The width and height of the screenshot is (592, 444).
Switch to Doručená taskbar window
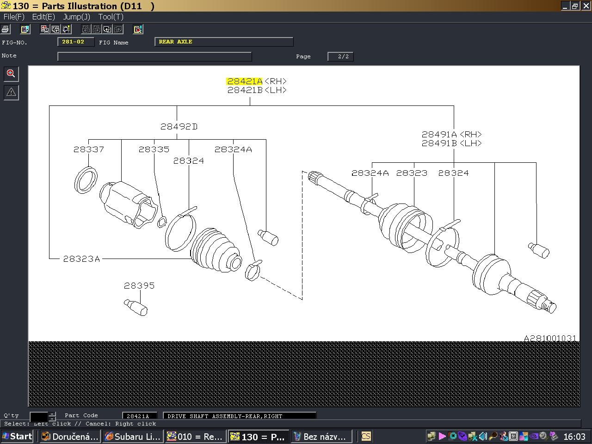tap(71, 437)
